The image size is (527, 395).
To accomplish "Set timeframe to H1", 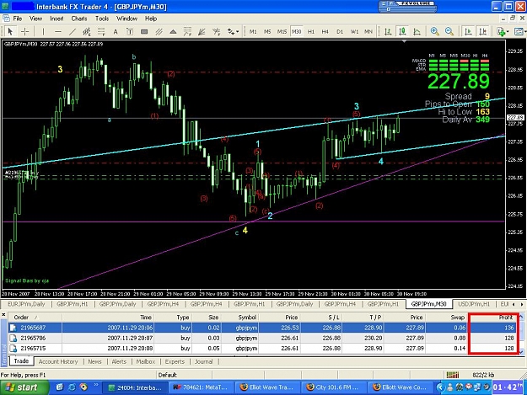I will click(311, 31).
